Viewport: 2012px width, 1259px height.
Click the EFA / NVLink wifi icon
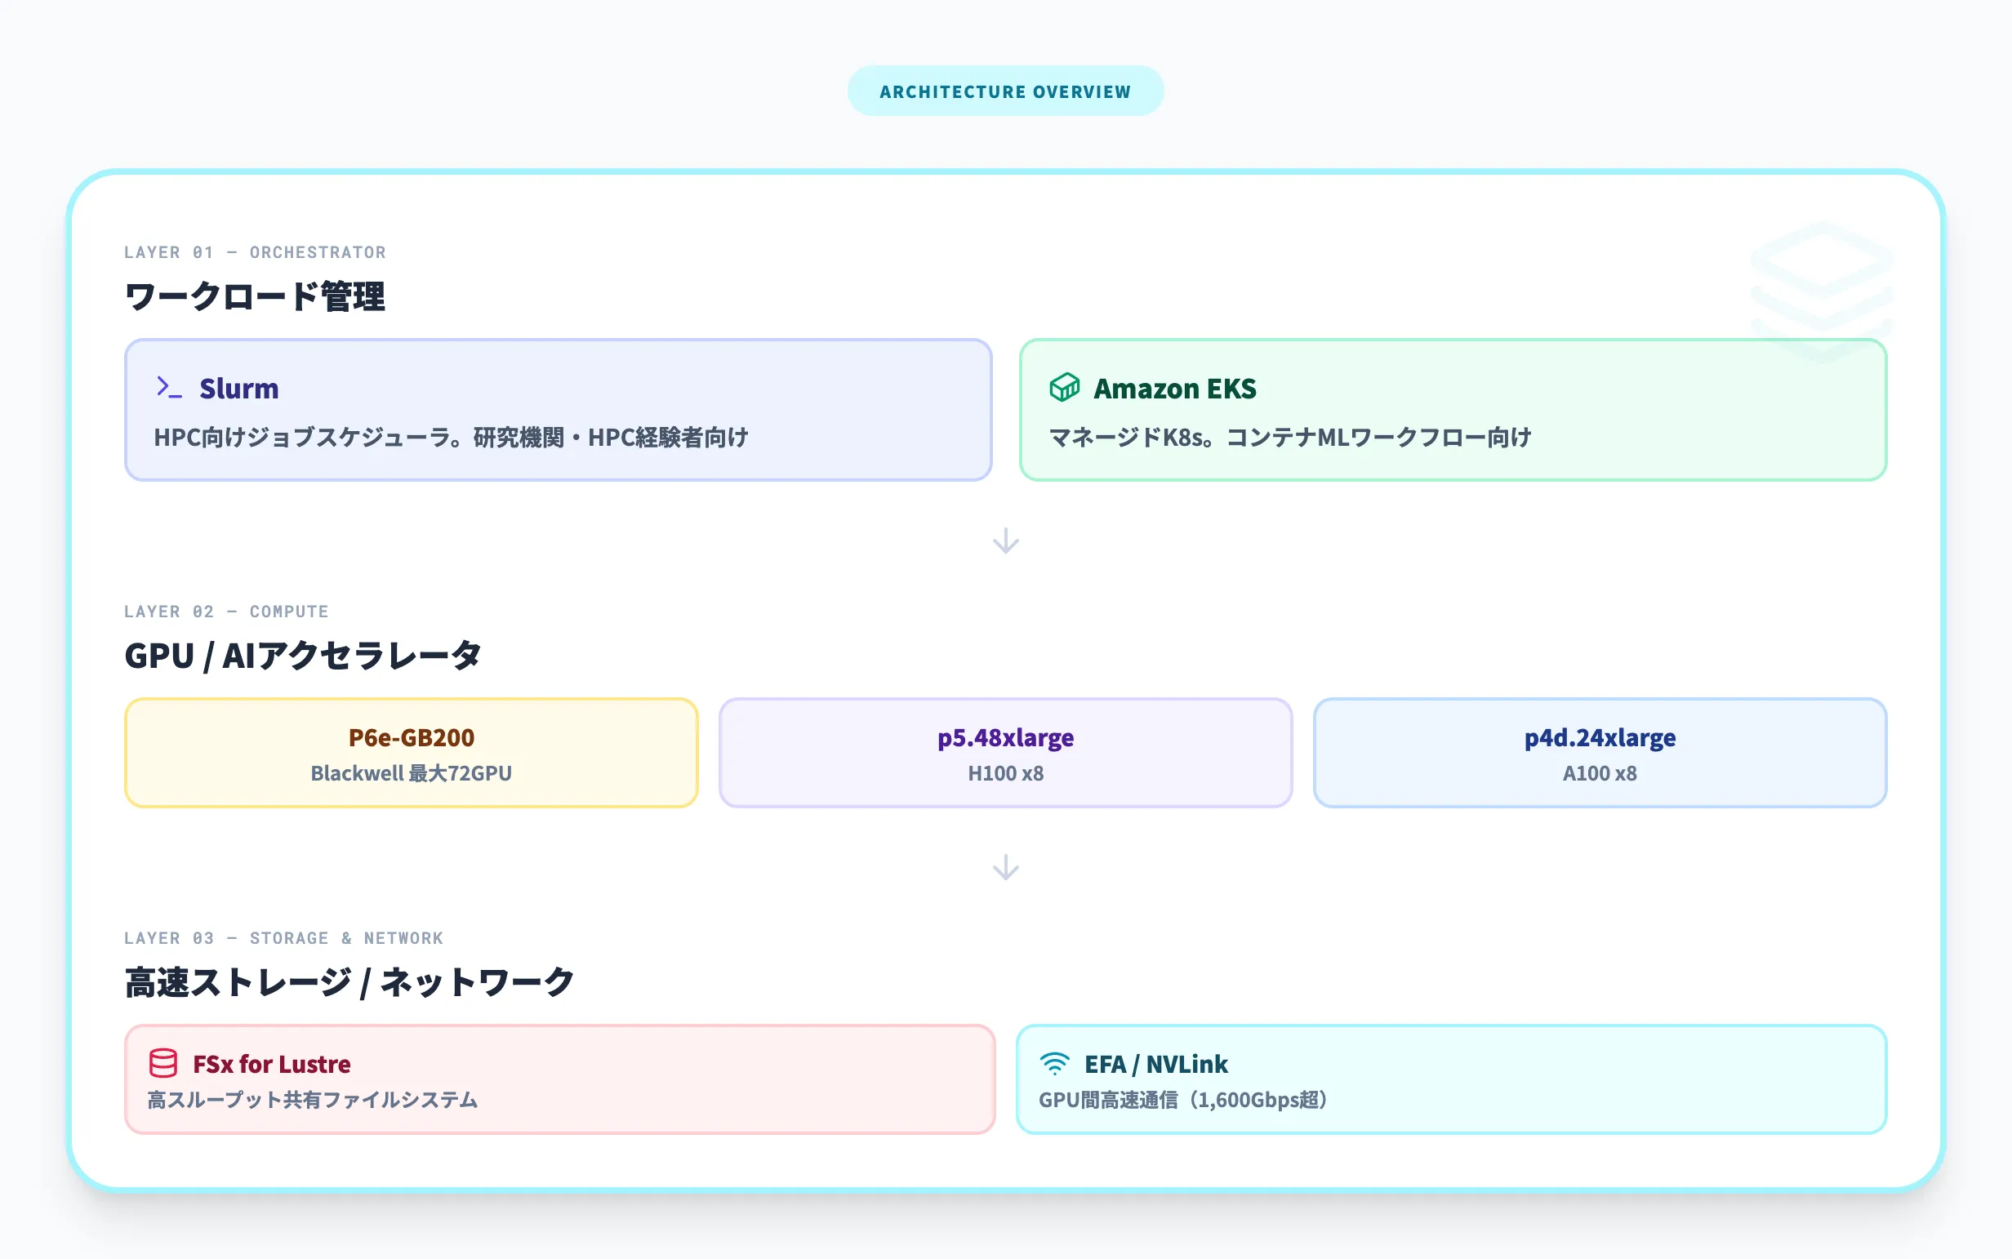1056,1062
